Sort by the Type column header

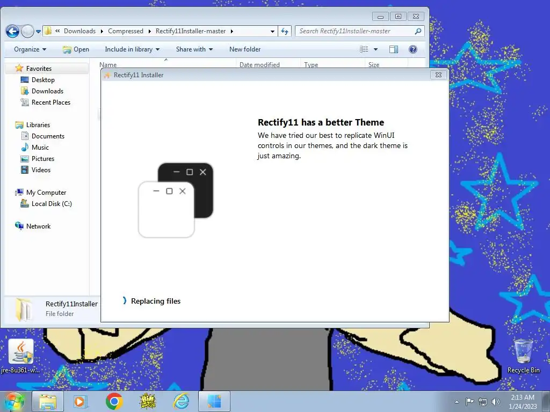[x=311, y=65]
